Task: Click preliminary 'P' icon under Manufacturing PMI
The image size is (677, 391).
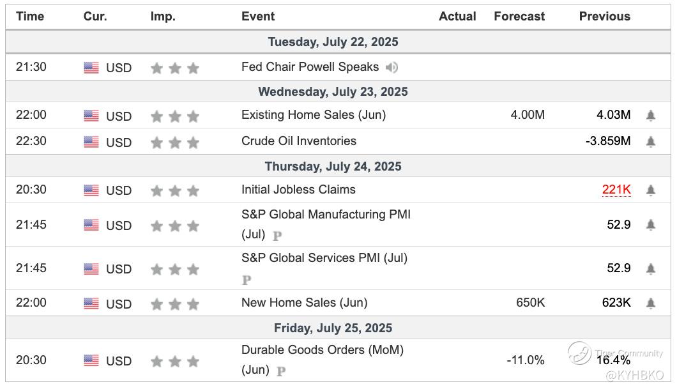Action: (277, 236)
